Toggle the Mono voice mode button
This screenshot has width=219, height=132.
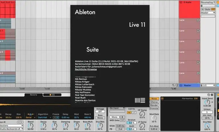tap(114, 117)
